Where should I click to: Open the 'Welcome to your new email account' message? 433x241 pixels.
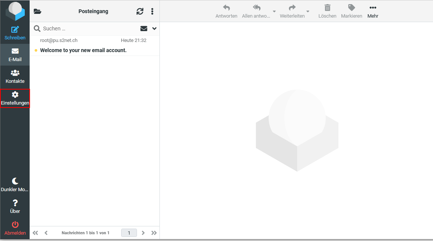point(83,50)
